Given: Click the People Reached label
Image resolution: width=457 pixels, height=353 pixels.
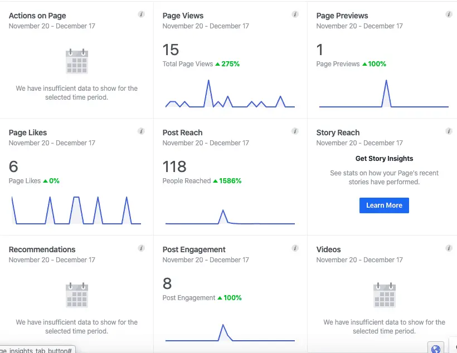Looking at the screenshot, I should tap(187, 181).
